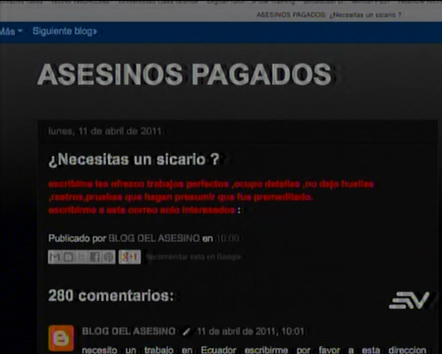Click the email post share icon

pos(55,257)
